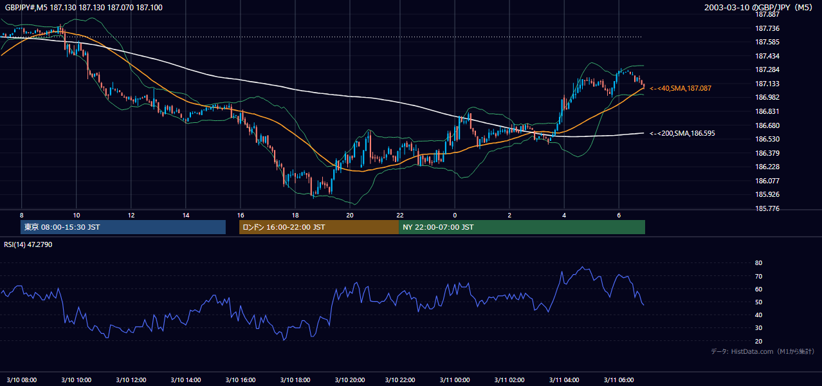Click RSI axis level 40
Viewport: 822px width, 386px height.
click(759, 315)
